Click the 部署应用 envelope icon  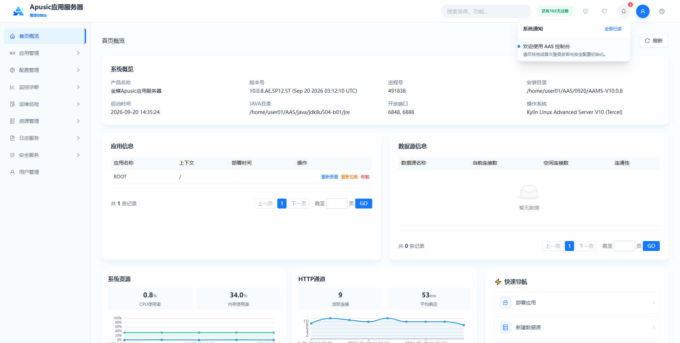(505, 303)
